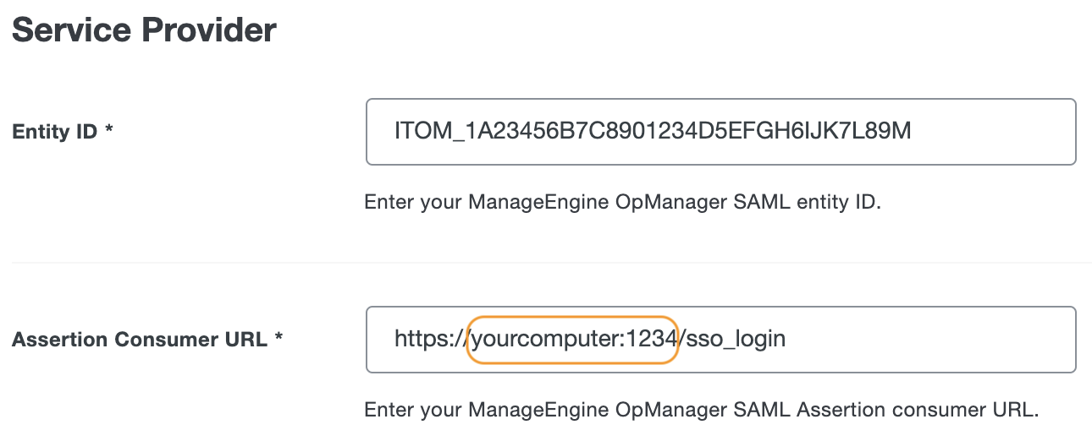This screenshot has width=1092, height=441.
Task: Click the divider line between the fields
Action: click(x=550, y=263)
